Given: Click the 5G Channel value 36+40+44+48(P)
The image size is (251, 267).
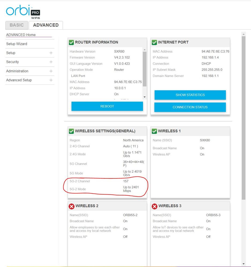Looking at the screenshot, I should coord(134,164).
